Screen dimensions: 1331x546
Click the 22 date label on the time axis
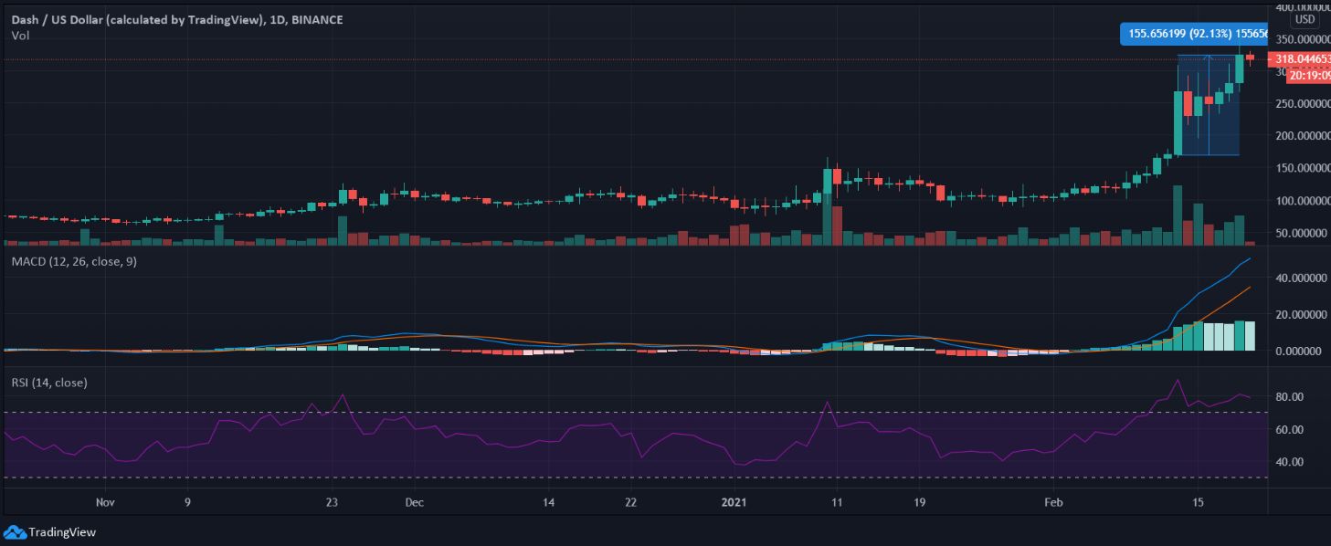coord(630,502)
